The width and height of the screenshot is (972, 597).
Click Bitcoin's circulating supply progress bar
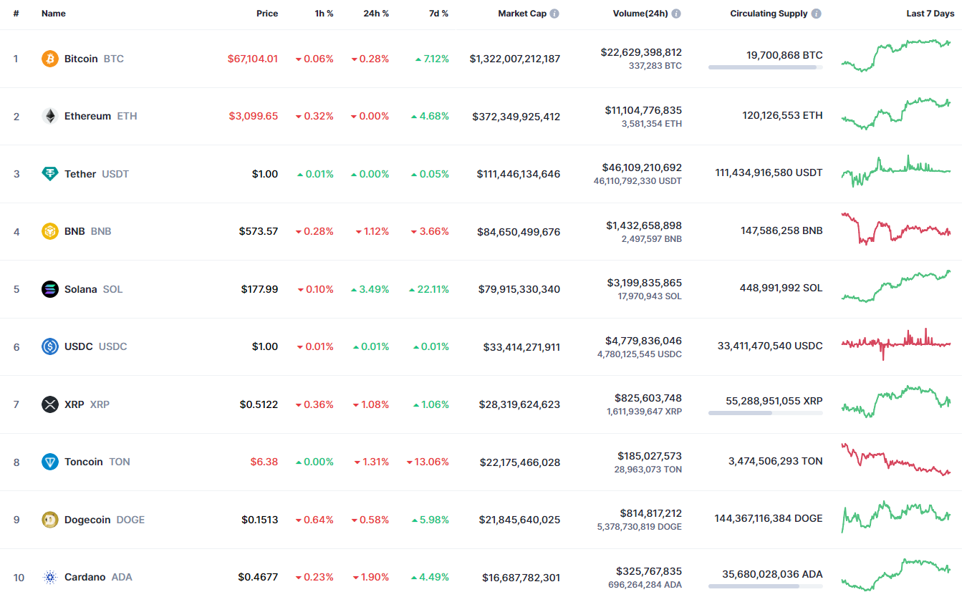[x=765, y=67]
